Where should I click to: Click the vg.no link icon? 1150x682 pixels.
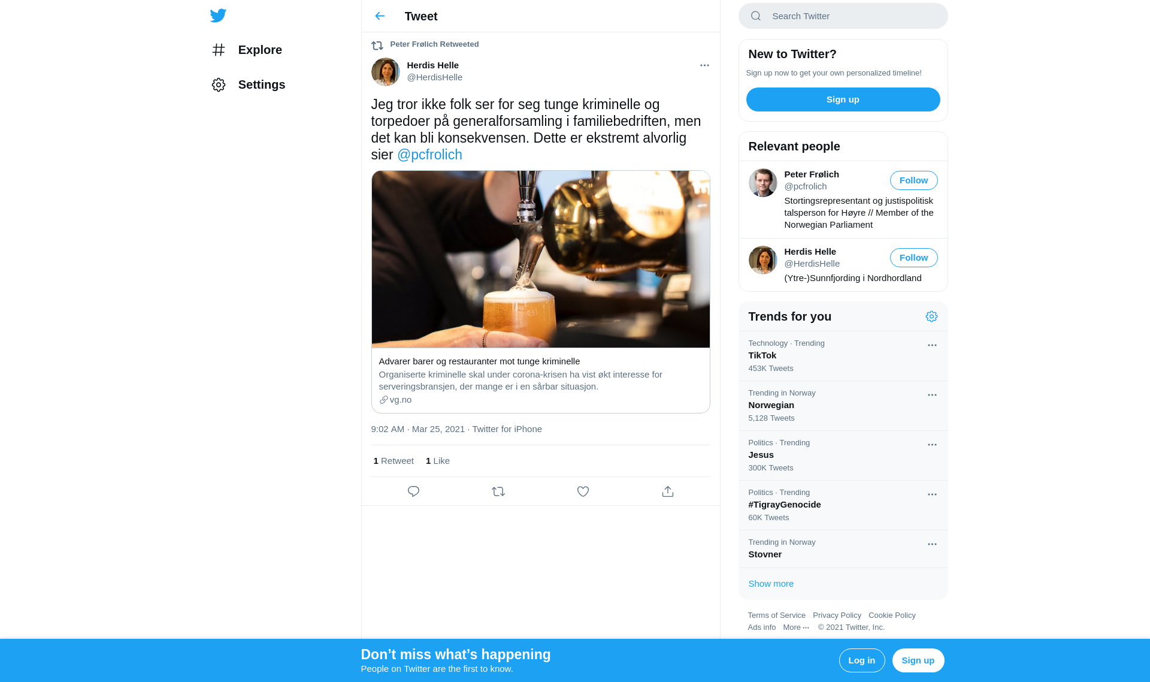pyautogui.click(x=383, y=400)
